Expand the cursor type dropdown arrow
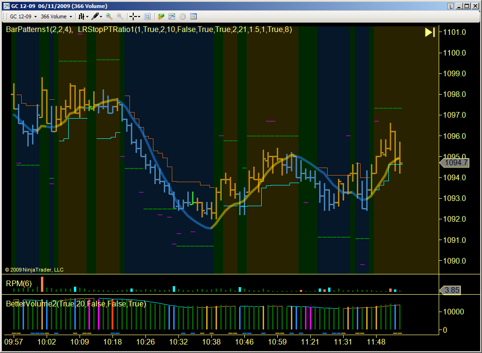The width and height of the screenshot is (482, 353). pos(139,16)
